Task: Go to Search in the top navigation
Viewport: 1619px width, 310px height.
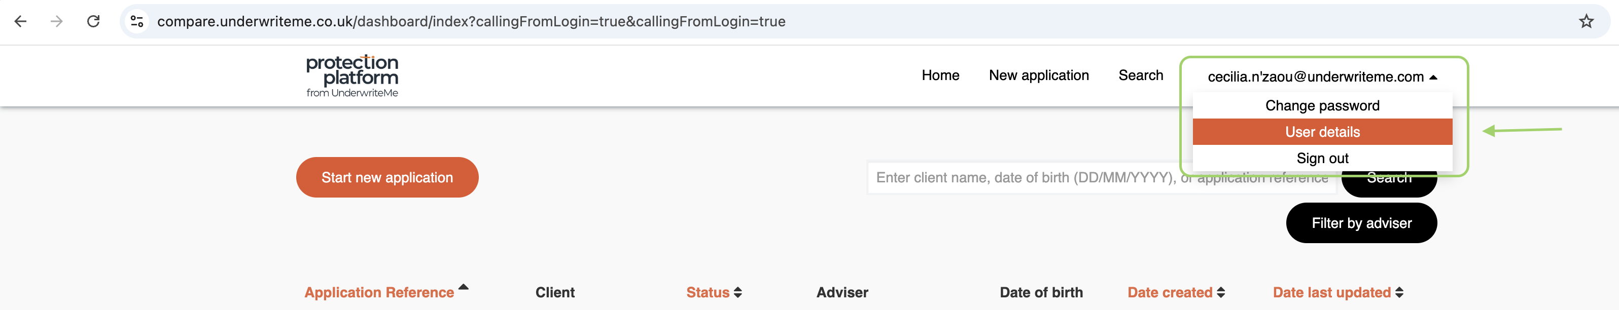Action: (x=1141, y=75)
